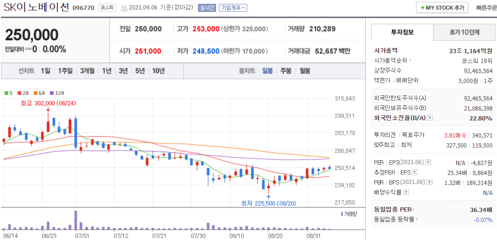Select the 3개월 line chart period

pyautogui.click(x=87, y=71)
